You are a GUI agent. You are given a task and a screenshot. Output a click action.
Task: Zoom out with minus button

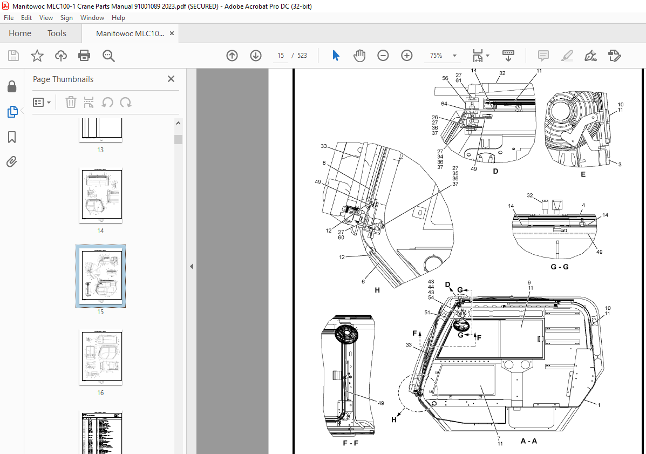coord(383,56)
